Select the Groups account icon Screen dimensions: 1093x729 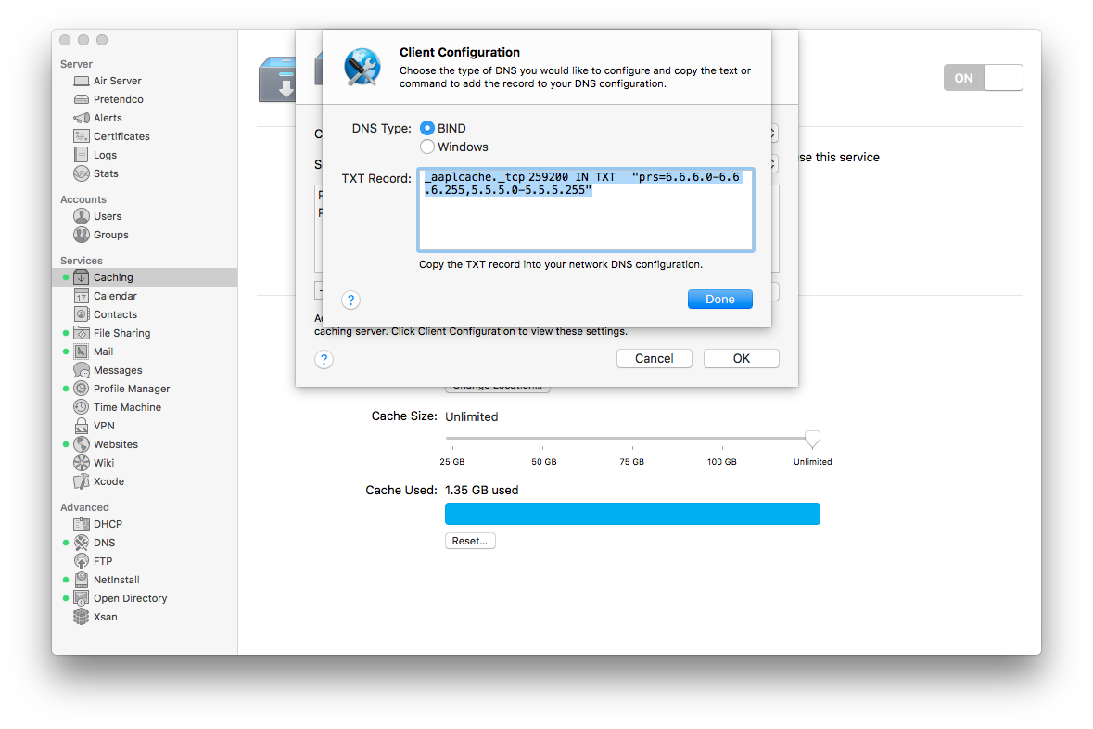pyautogui.click(x=81, y=235)
